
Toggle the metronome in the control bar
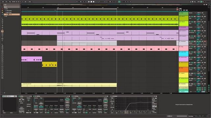pyautogui.click(x=26, y=2)
